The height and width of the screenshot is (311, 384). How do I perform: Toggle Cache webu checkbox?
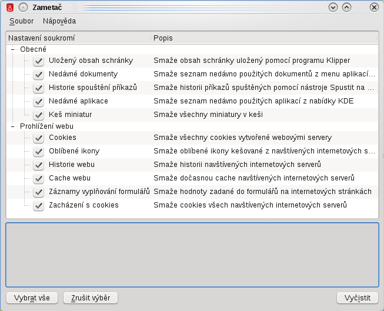[38, 178]
